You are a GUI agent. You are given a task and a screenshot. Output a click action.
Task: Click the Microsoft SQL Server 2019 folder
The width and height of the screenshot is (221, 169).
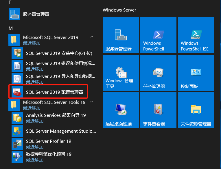(x=51, y=40)
